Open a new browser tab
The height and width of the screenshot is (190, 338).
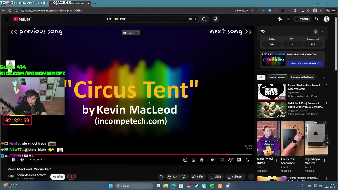(95, 3)
